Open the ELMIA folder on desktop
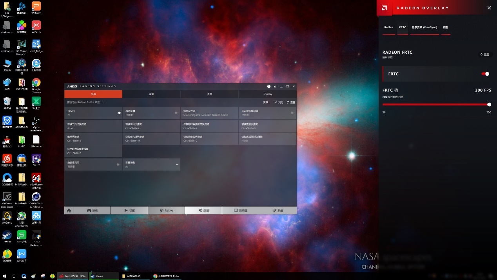This screenshot has width=497, height=280. coord(22,142)
